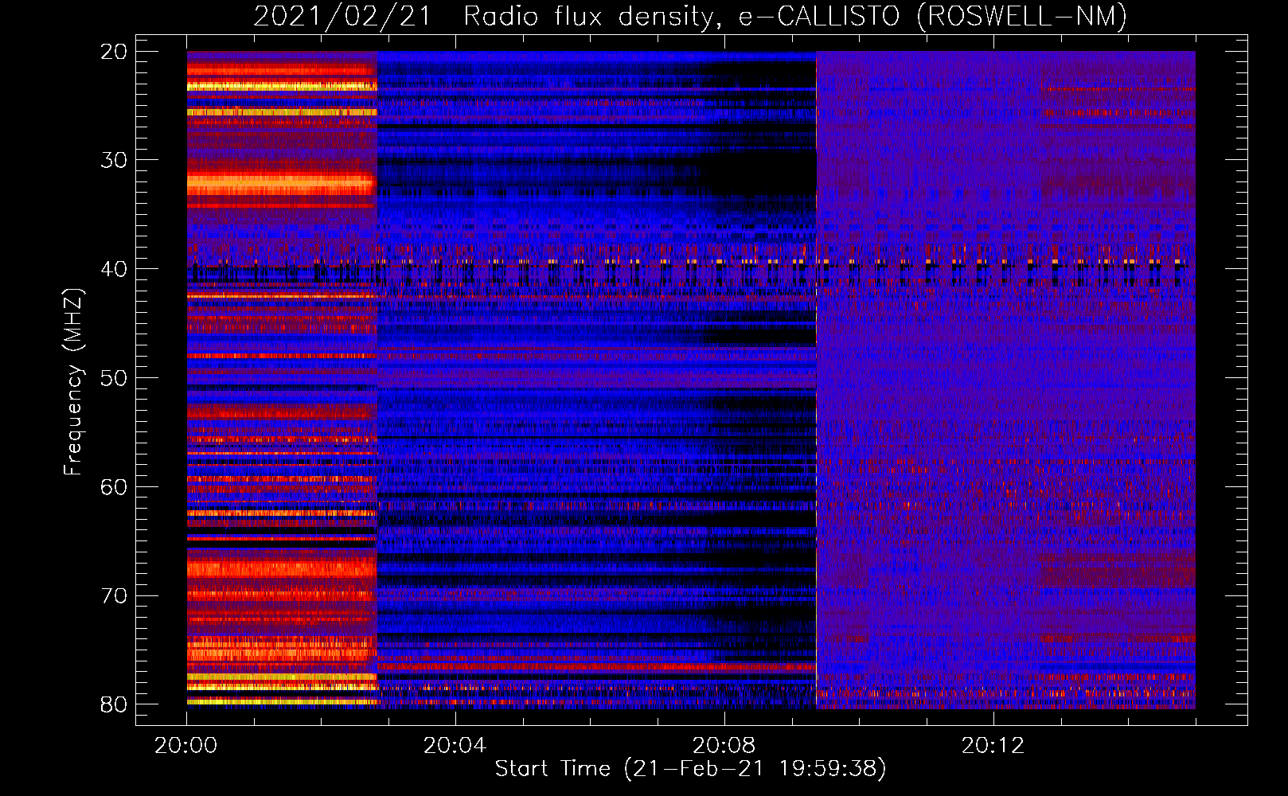This screenshot has height=796, width=1288.
Task: Click the Start Time axis label
Action: tap(690, 769)
